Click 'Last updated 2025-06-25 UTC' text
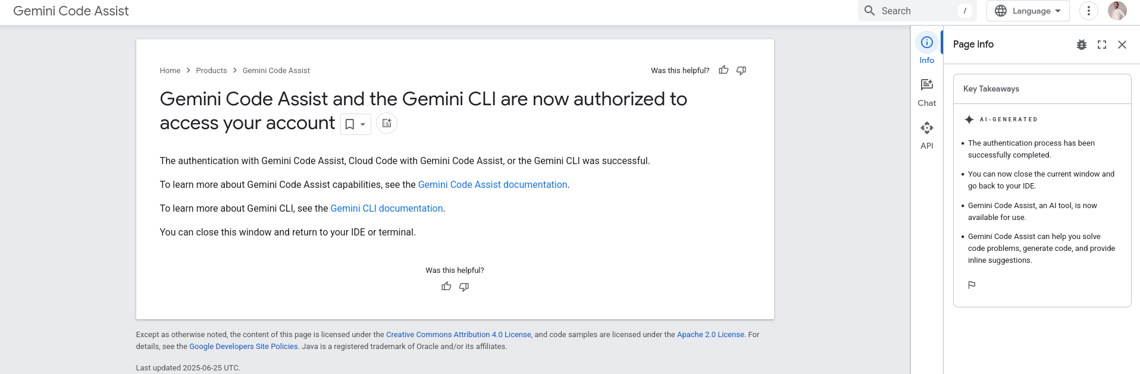This screenshot has height=374, width=1140. (x=188, y=368)
